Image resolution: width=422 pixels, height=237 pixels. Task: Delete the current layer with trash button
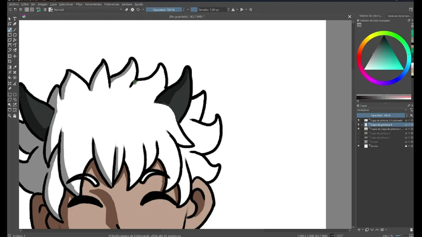tap(411, 230)
